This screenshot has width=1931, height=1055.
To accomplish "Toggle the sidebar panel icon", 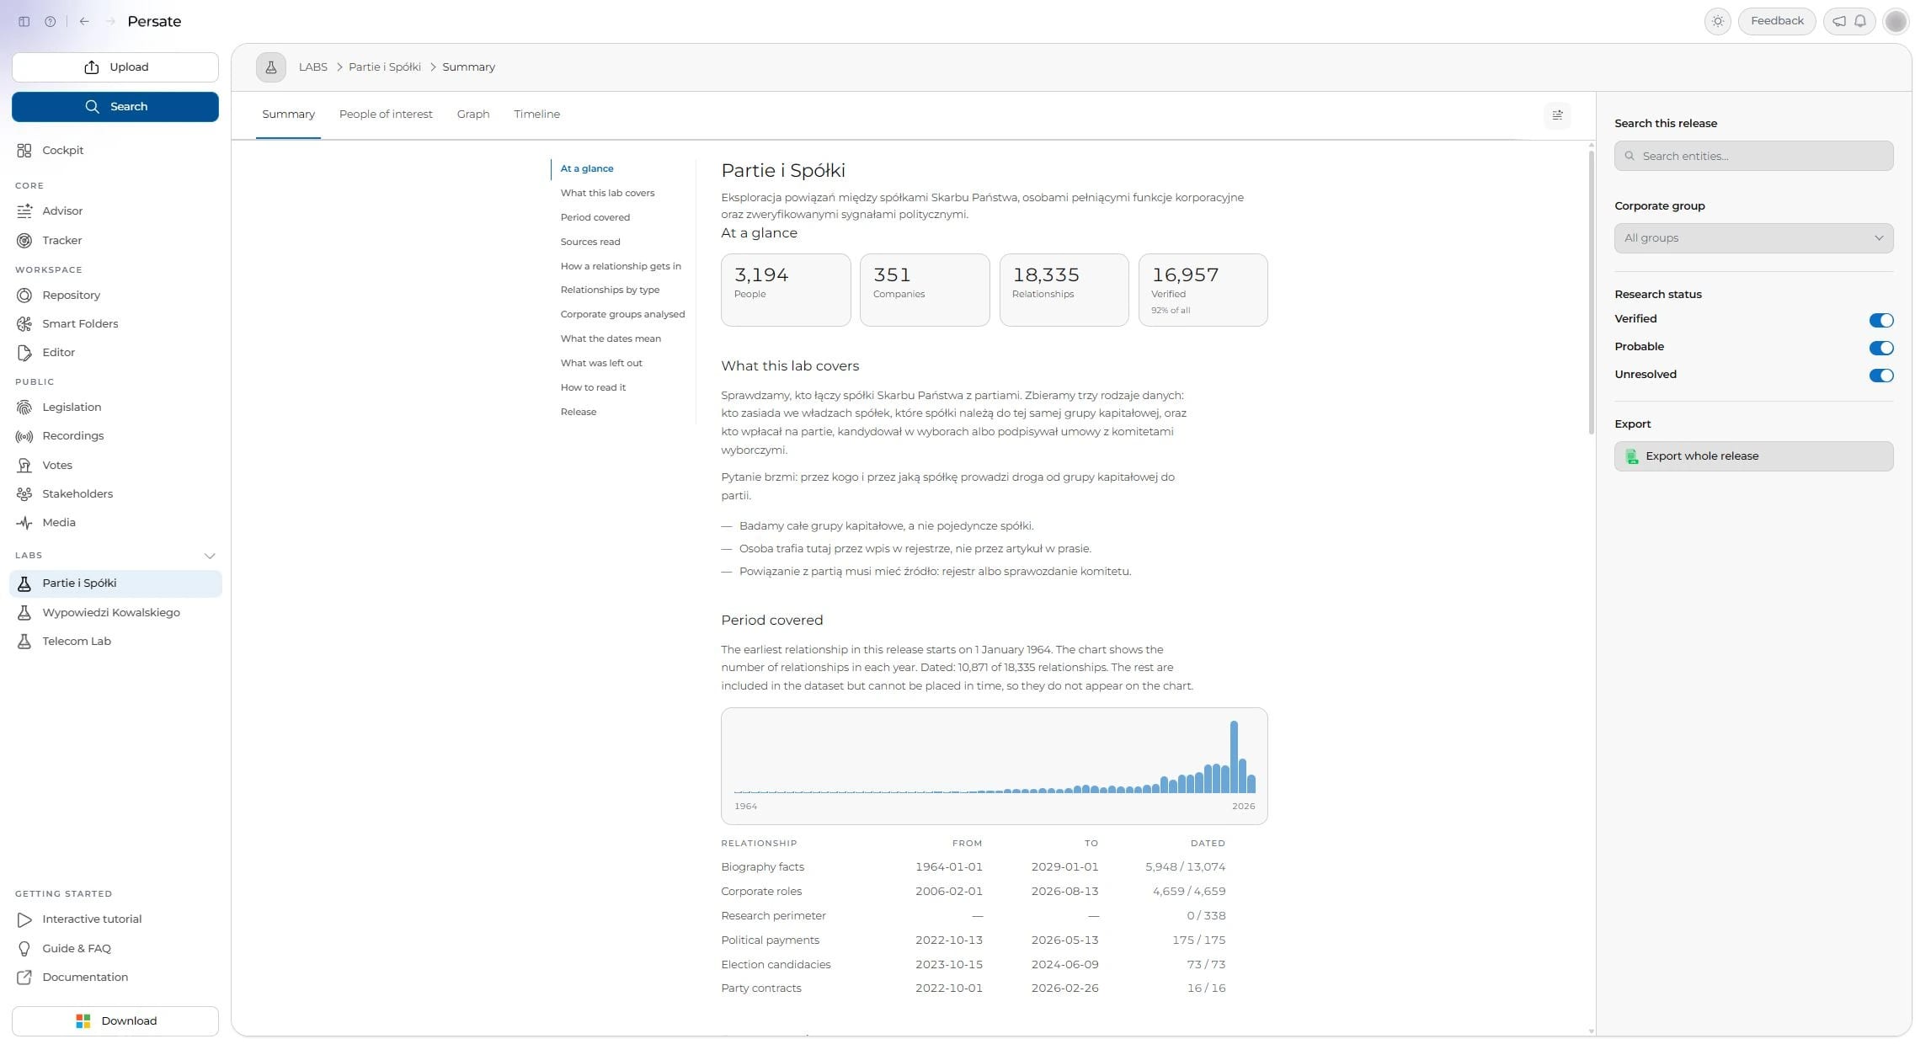I will click(x=24, y=22).
